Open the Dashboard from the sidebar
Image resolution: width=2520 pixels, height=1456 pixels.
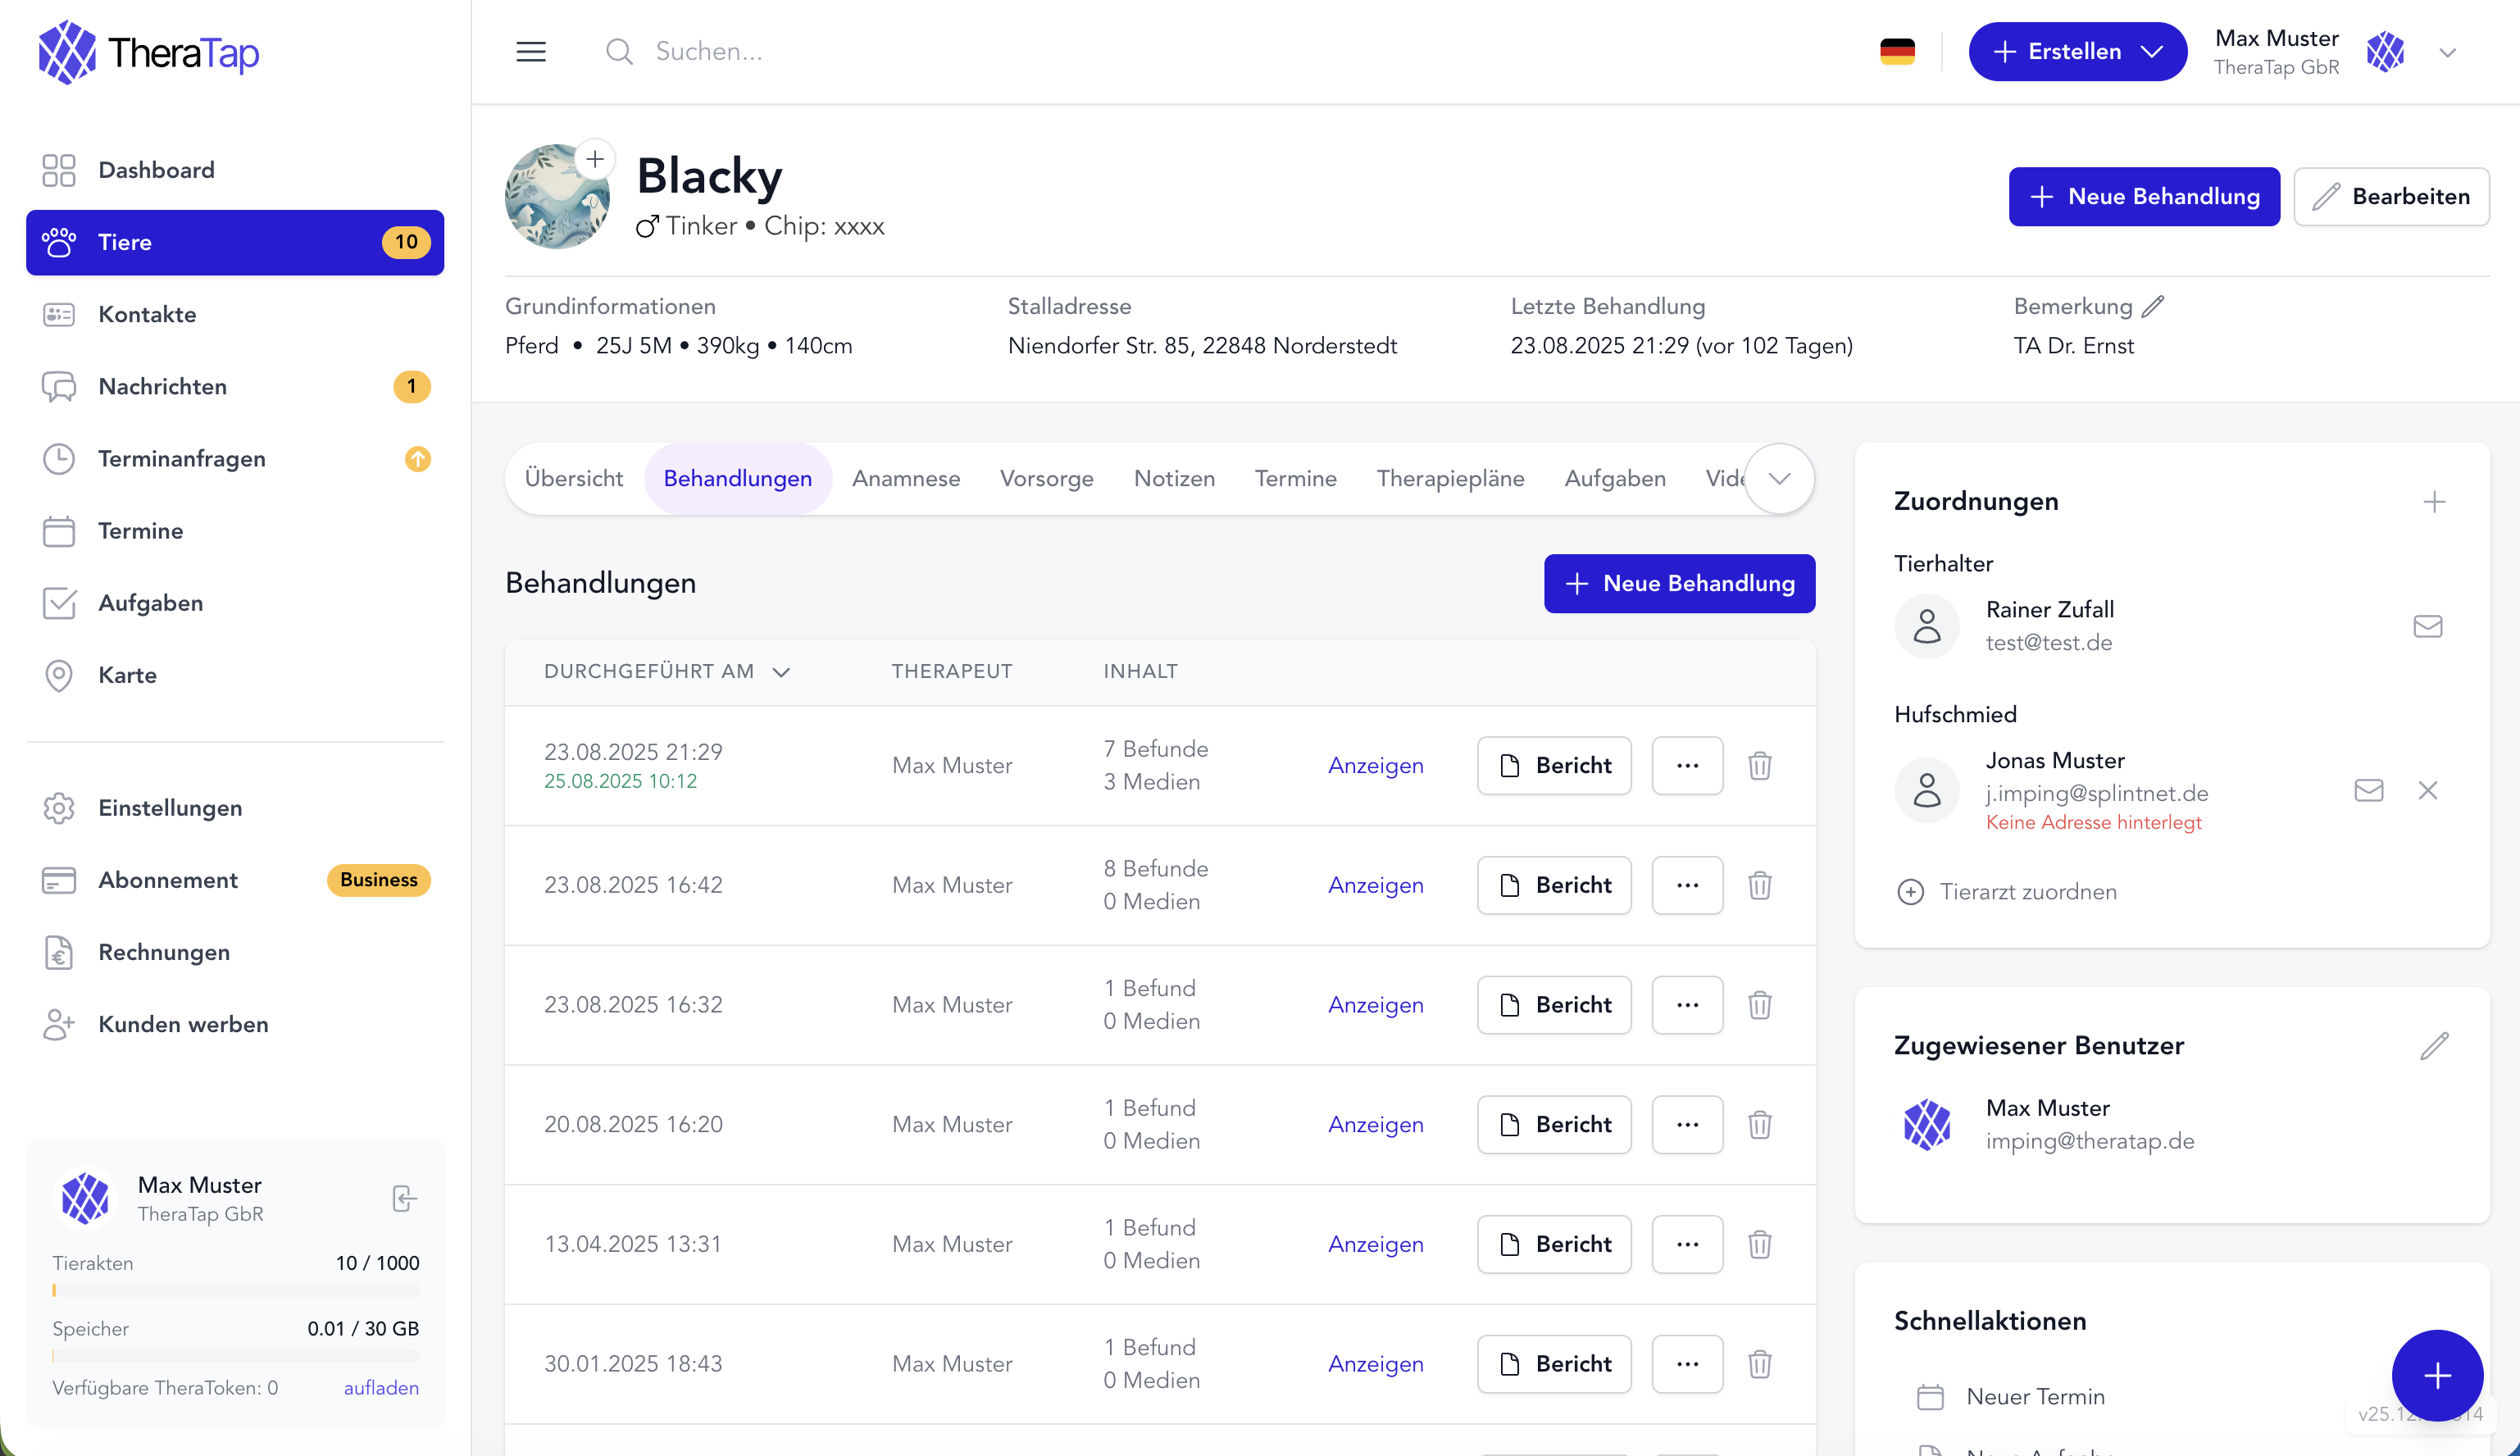coord(157,170)
